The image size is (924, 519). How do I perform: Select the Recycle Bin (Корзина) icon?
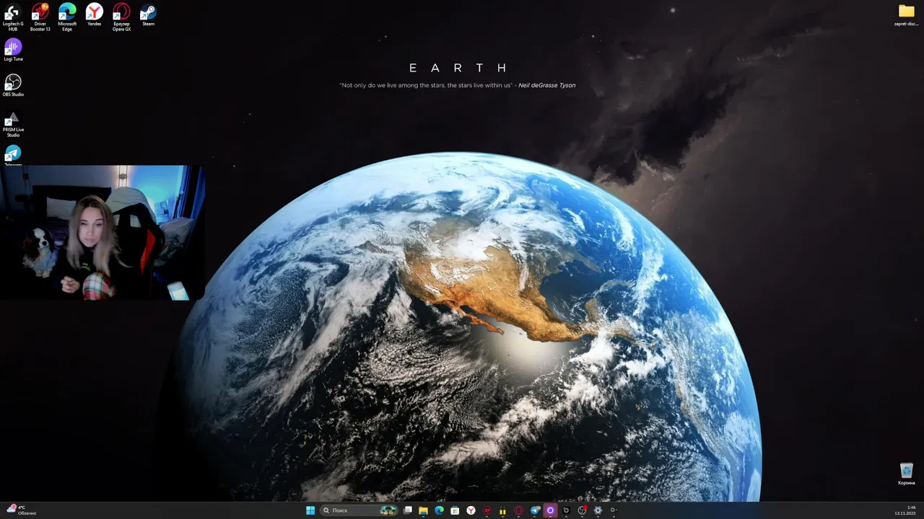(907, 474)
